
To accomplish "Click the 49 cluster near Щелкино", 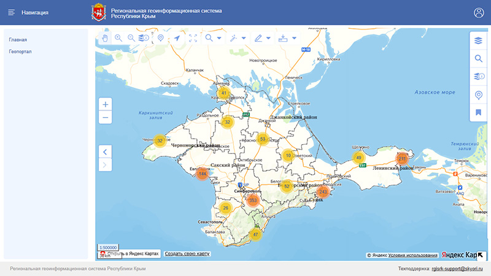I will click(358, 158).
